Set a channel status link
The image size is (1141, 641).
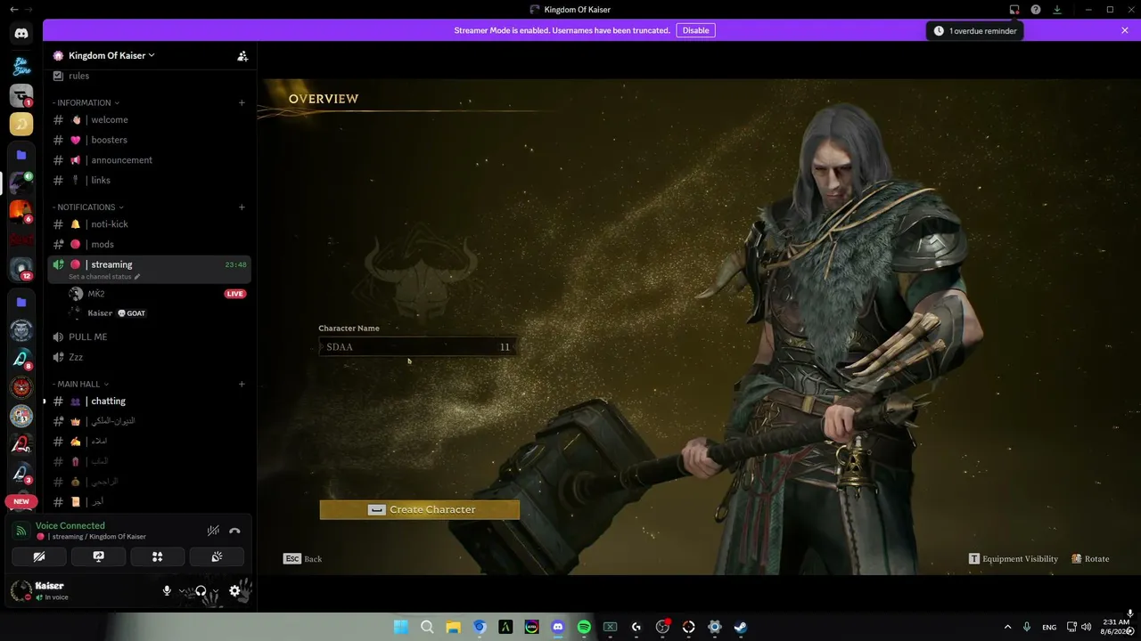[x=104, y=277]
